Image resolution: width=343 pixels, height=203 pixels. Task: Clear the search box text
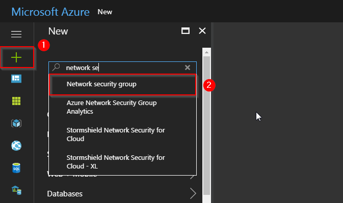click(187, 67)
